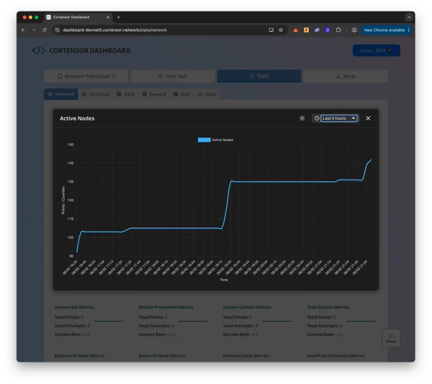432x384 pixels.
Task: Toggle the chart light theme sun icon
Action: pos(302,118)
